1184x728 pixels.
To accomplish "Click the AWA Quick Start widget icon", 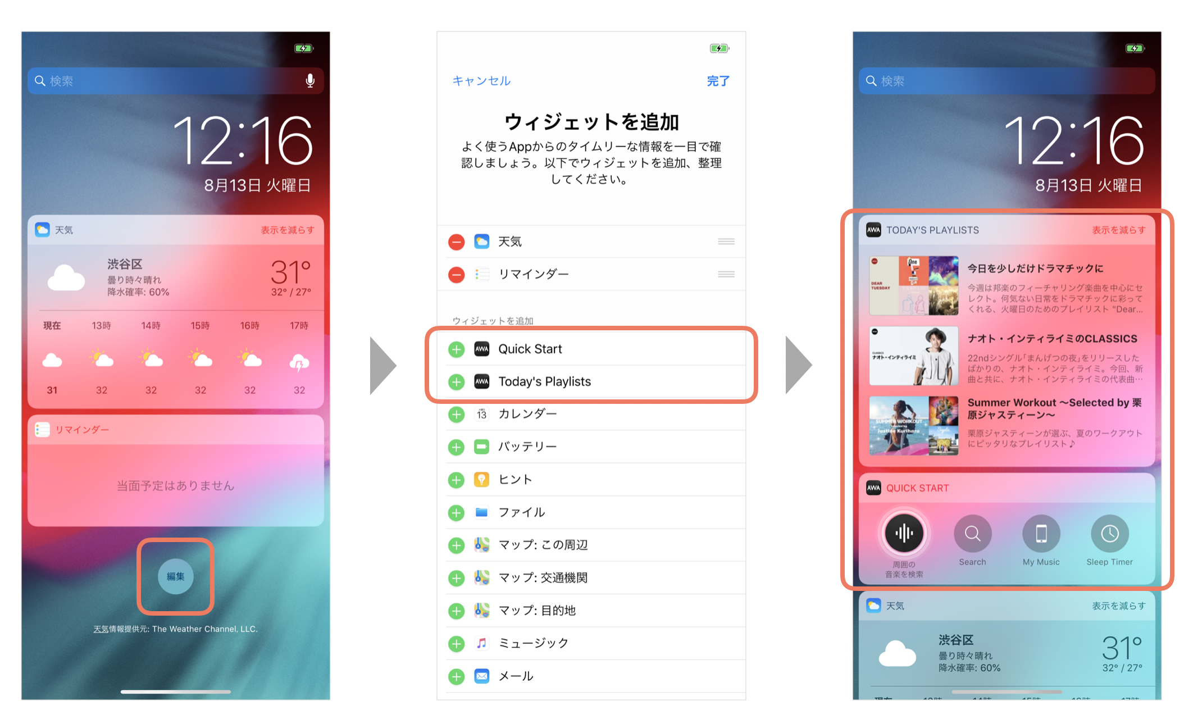I will coord(485,348).
